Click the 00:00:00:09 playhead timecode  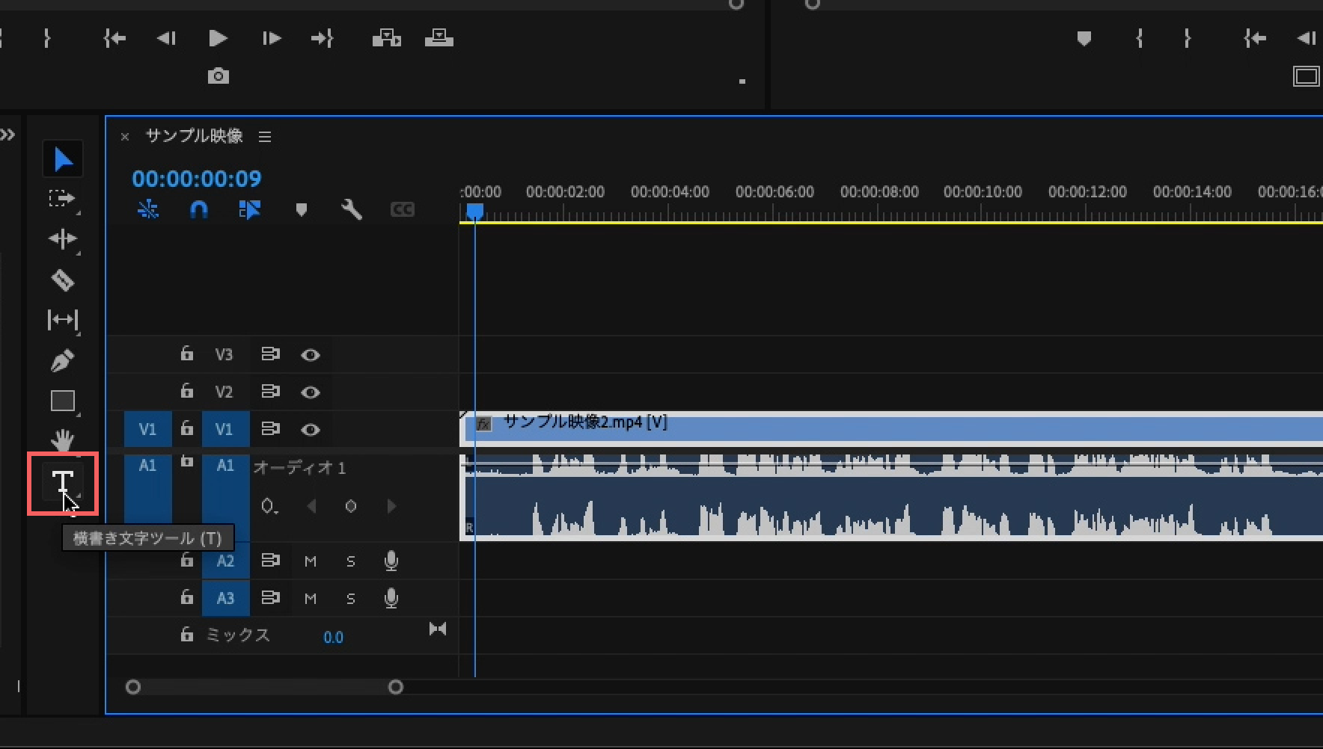(x=197, y=179)
